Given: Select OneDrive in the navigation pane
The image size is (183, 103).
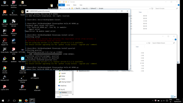Looking at the screenshot, I should pyautogui.click(x=63, y=86).
